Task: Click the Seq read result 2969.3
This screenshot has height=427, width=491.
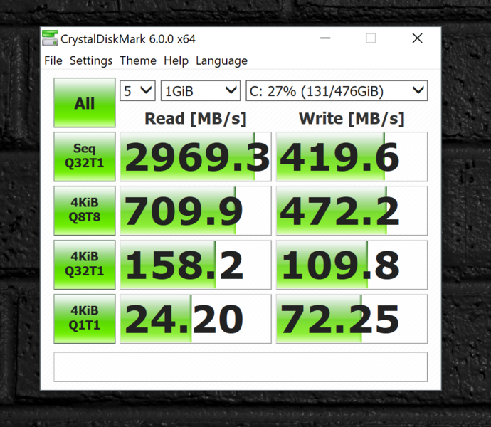Action: pyautogui.click(x=196, y=157)
